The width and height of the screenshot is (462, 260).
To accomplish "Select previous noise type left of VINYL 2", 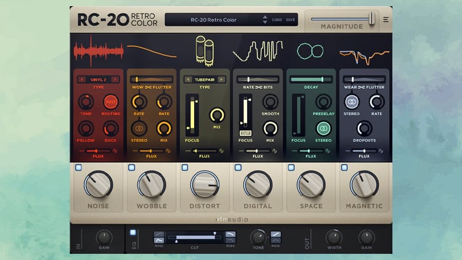I will (x=82, y=79).
